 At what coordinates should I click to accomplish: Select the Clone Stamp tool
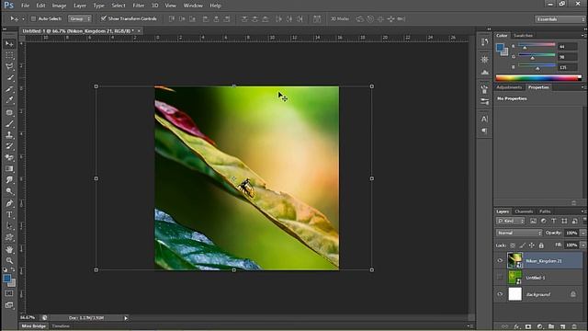(9, 135)
